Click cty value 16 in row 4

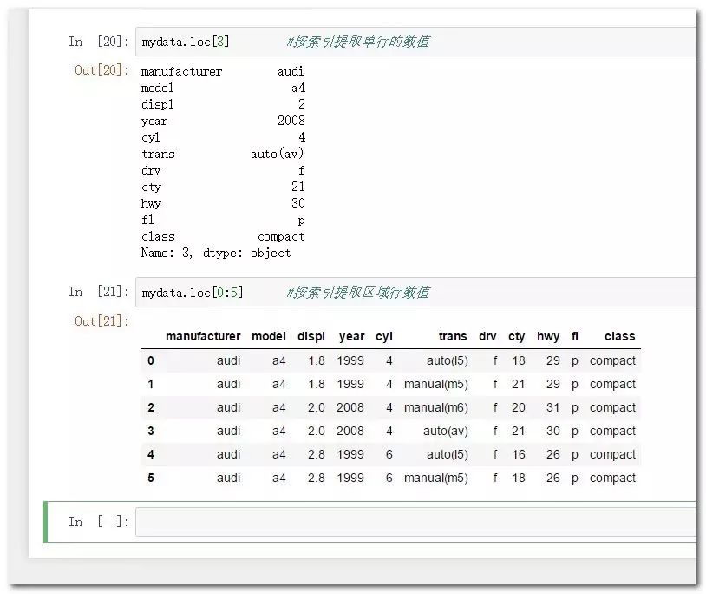pos(519,454)
